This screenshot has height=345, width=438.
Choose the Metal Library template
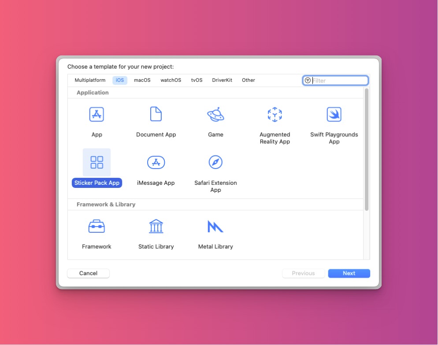point(215,226)
